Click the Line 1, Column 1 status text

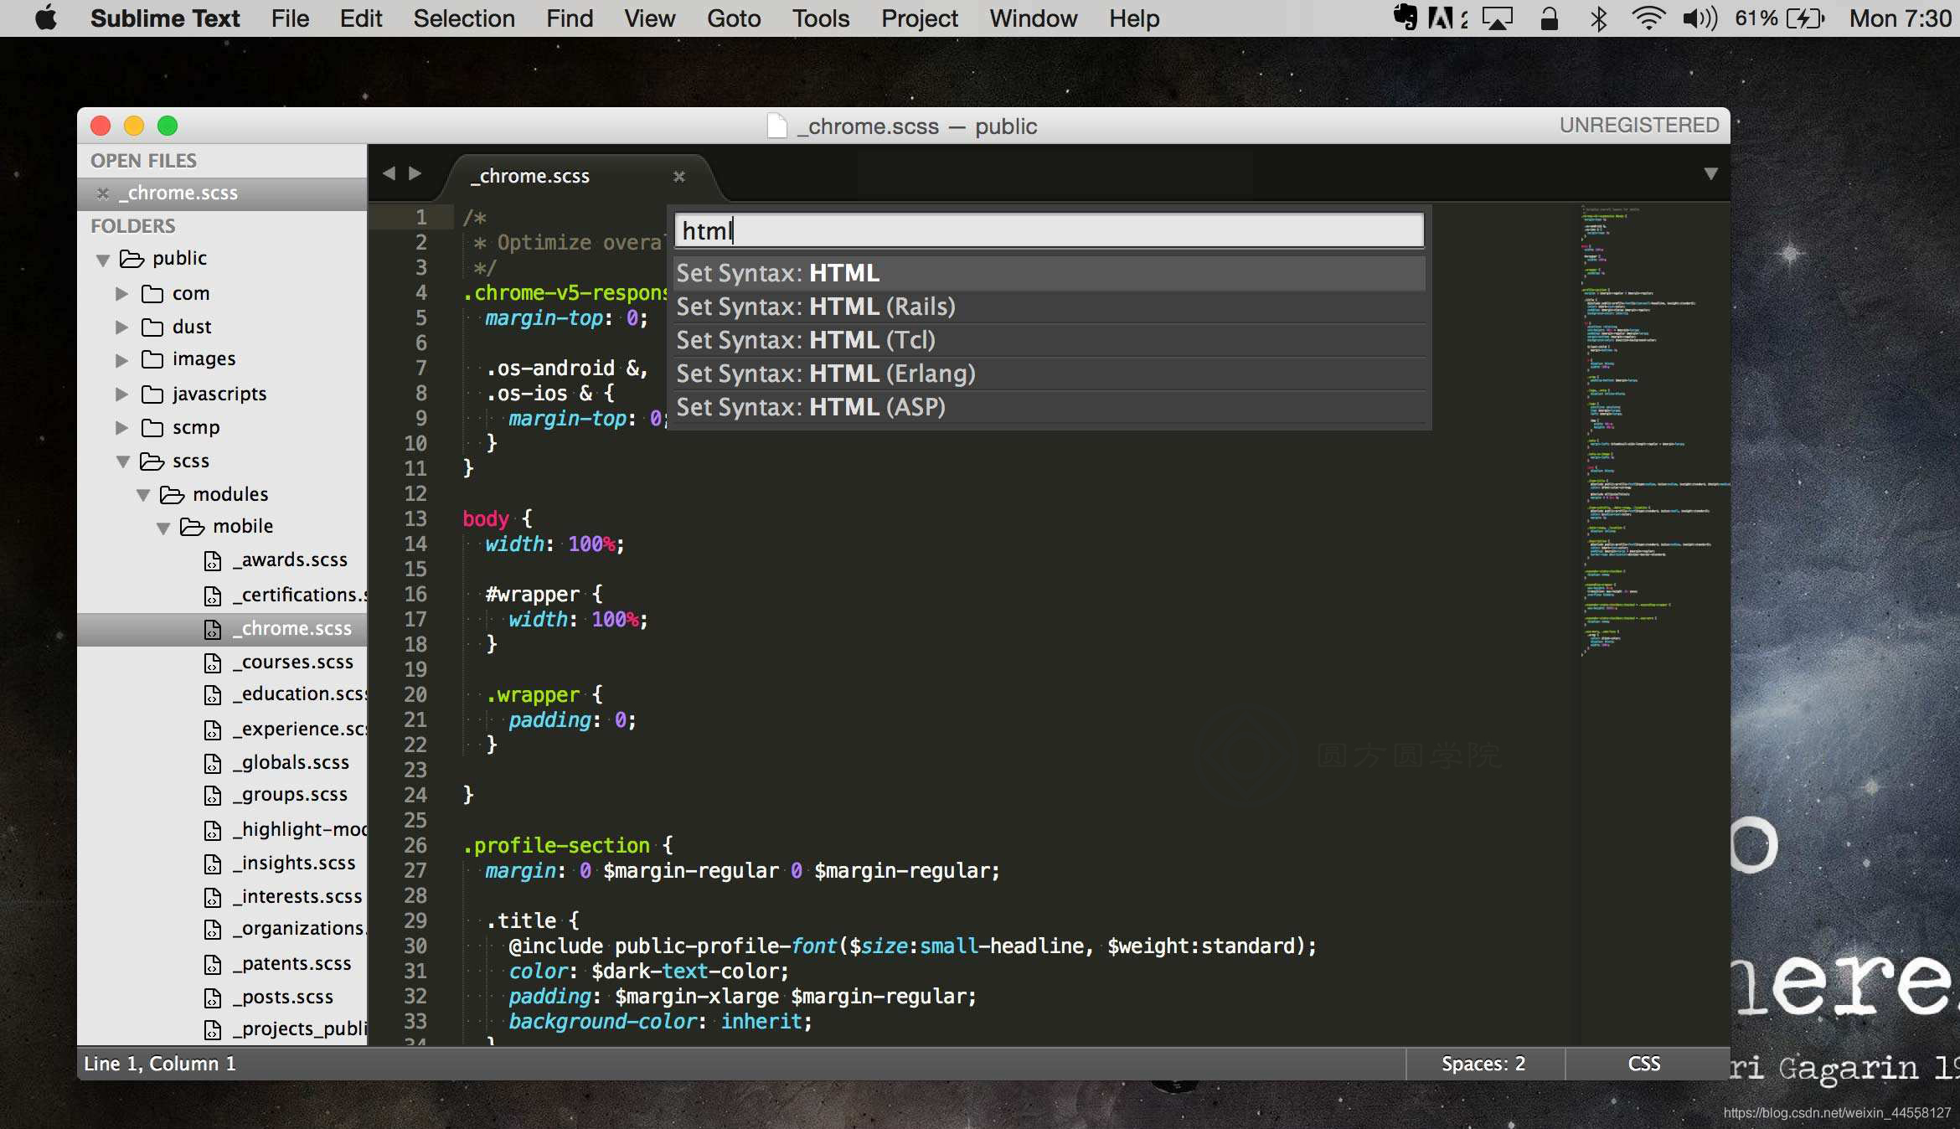[159, 1064]
